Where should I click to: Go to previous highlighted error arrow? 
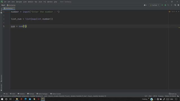pyautogui.click(x=176, y=12)
